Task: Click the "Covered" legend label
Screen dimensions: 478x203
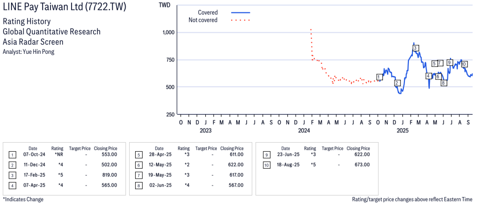Action: (x=208, y=12)
